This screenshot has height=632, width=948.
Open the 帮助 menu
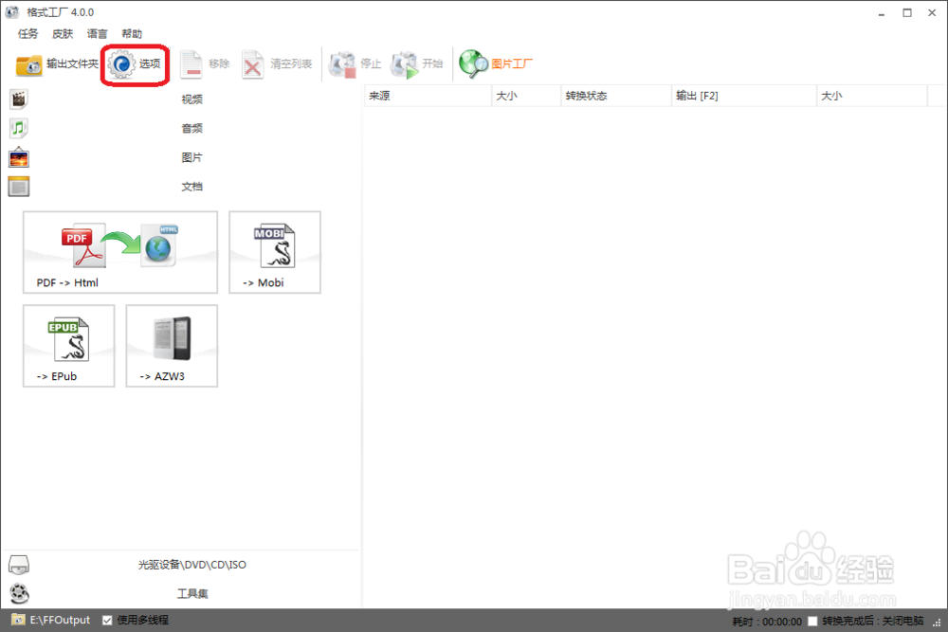[x=132, y=34]
